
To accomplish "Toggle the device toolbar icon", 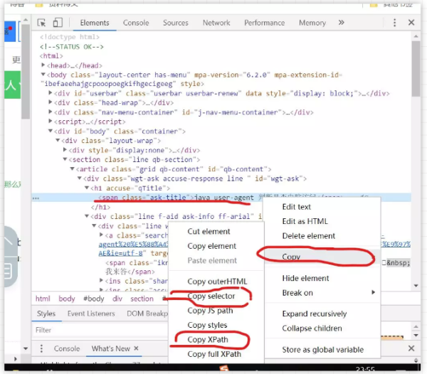I will click(x=58, y=23).
